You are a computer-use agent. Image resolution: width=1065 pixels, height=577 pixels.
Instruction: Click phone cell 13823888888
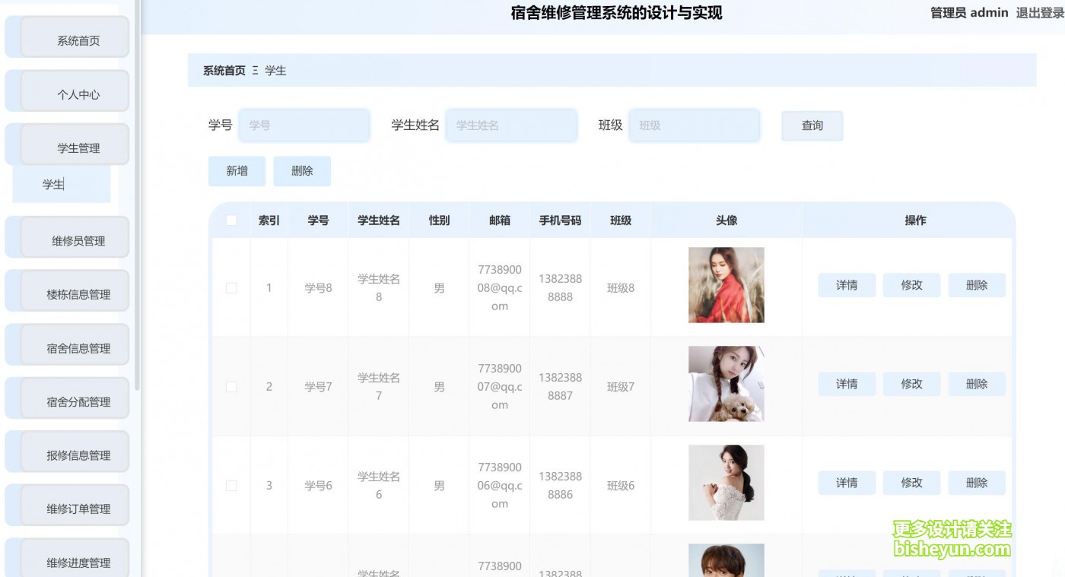pos(560,288)
